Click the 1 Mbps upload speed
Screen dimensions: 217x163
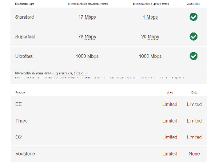(150, 17)
